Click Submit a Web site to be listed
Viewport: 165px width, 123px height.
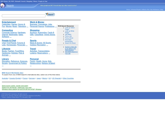pos(71,49)
